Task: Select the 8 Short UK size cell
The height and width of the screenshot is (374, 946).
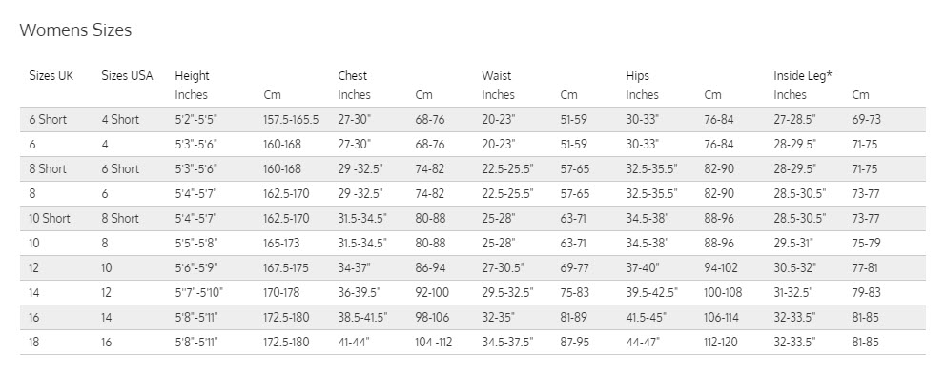Action: 48,168
